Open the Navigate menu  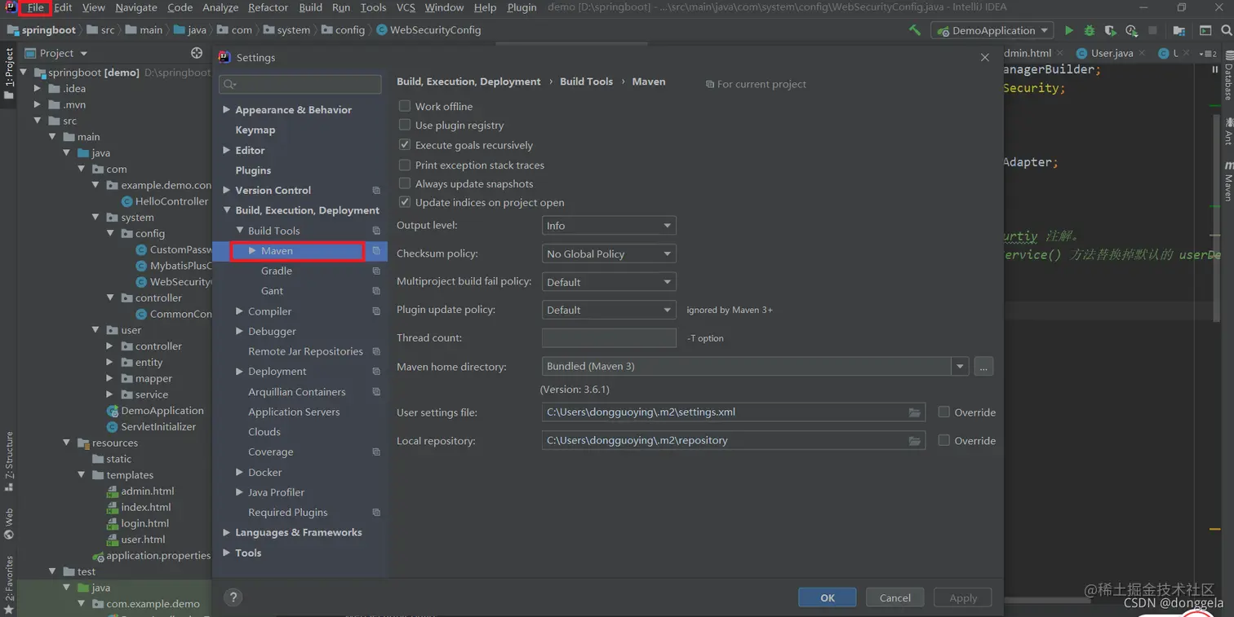(136, 7)
